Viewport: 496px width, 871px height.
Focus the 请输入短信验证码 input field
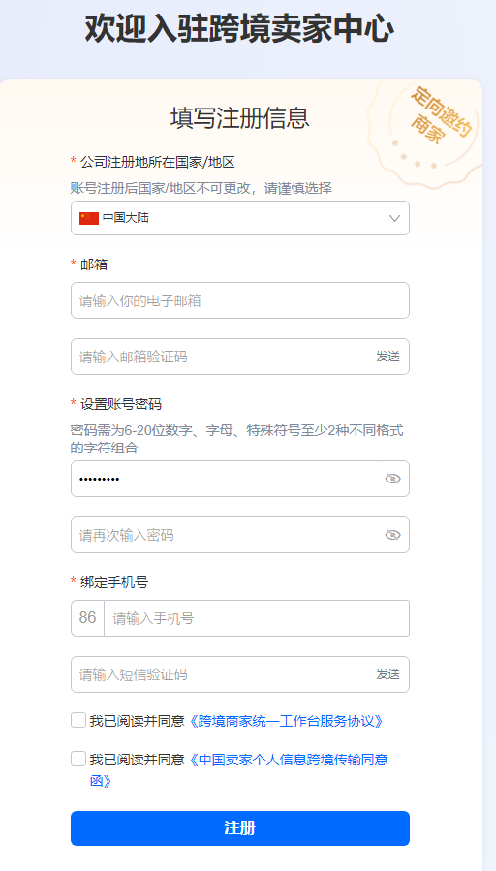[x=222, y=674]
